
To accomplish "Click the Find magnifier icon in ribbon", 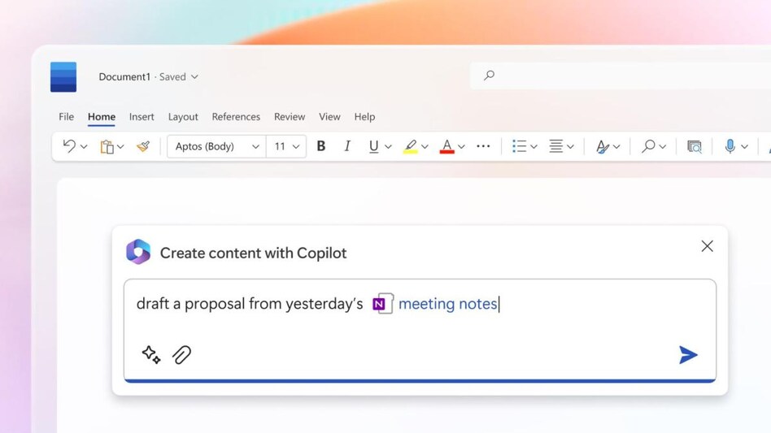I will [648, 145].
